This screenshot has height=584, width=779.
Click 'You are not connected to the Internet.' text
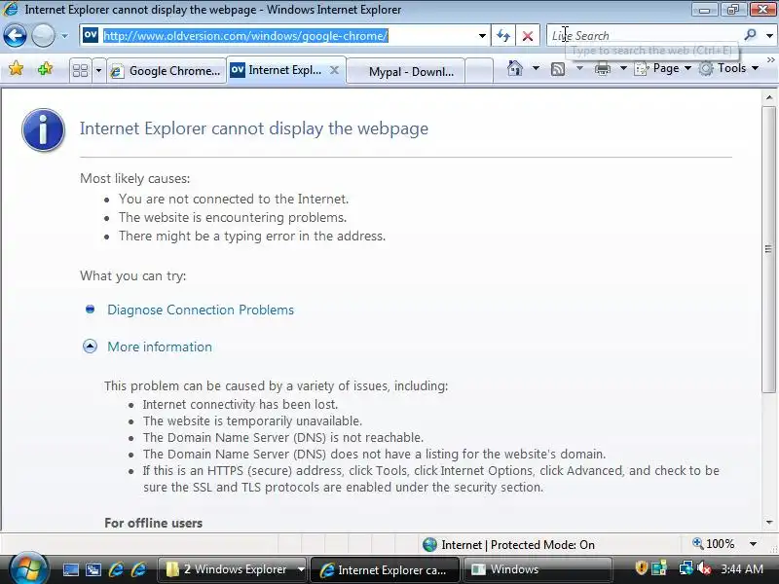pyautogui.click(x=234, y=200)
